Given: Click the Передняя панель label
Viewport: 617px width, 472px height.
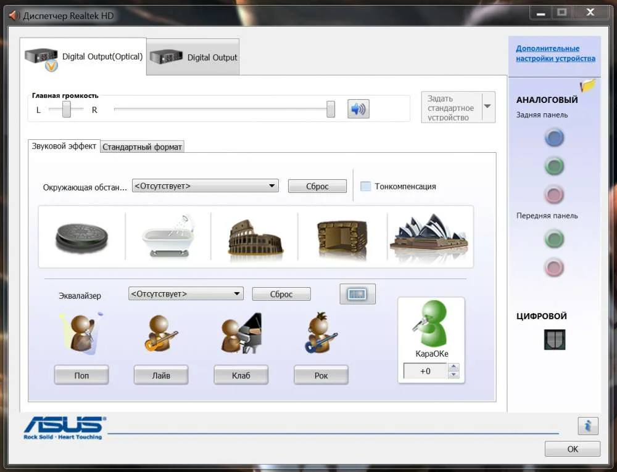Looking at the screenshot, I should tap(547, 216).
